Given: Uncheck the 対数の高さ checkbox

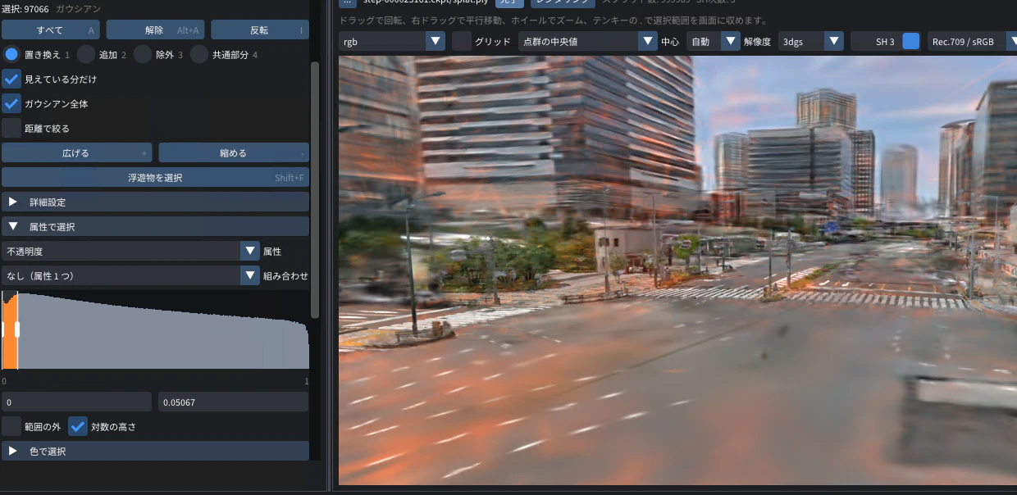Looking at the screenshot, I should tap(78, 426).
